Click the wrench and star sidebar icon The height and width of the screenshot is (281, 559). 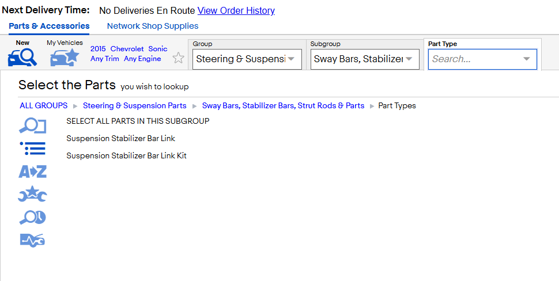point(32,194)
